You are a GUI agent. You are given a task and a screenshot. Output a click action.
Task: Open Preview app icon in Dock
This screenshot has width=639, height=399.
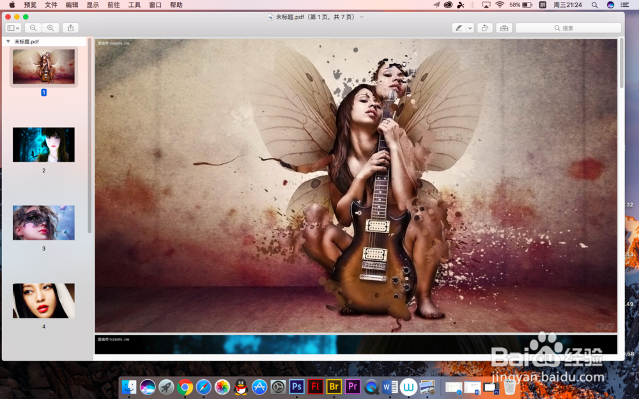427,386
